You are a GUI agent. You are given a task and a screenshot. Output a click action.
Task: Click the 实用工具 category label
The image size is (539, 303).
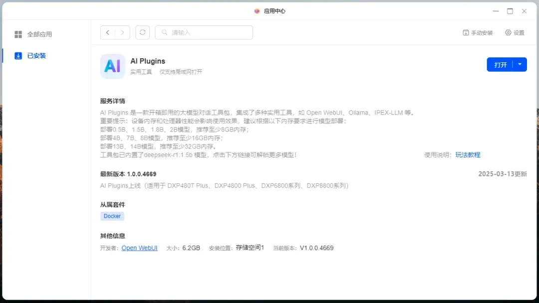pos(141,72)
